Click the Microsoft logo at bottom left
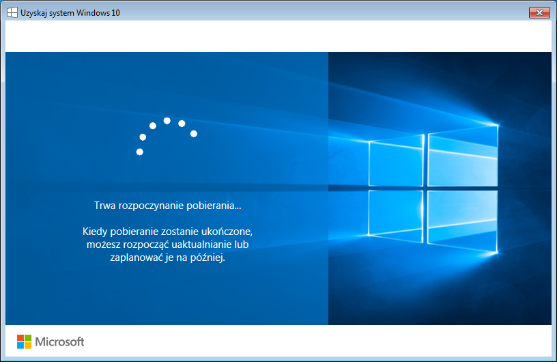This screenshot has height=362, width=557. [x=51, y=342]
